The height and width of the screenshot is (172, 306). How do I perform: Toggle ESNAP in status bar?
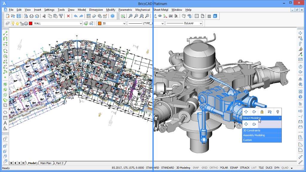point(234,168)
